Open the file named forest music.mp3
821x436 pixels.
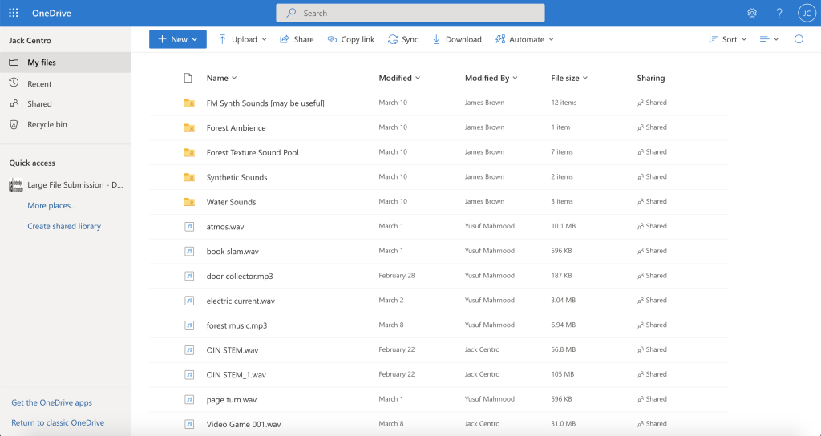pyautogui.click(x=237, y=325)
